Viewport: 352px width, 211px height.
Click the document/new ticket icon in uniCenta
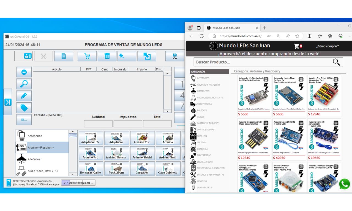[64, 56]
